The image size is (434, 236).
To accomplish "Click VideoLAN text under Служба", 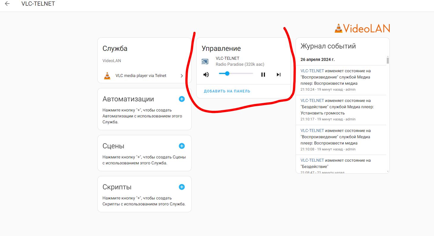I will (112, 61).
